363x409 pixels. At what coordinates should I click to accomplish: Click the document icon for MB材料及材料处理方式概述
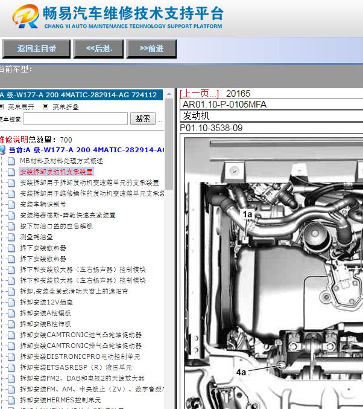coord(11,161)
